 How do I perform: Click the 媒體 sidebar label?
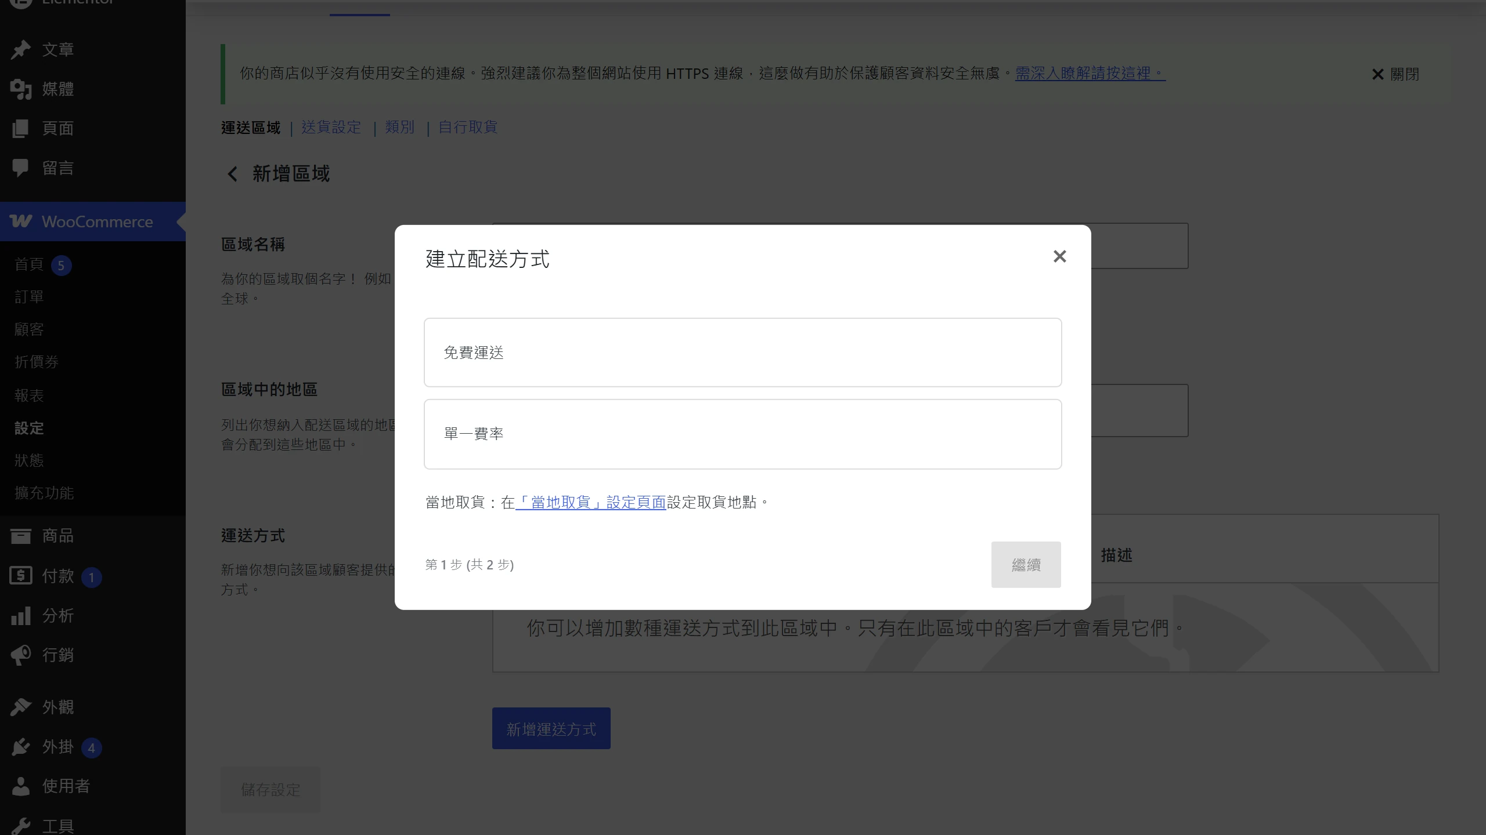(58, 89)
